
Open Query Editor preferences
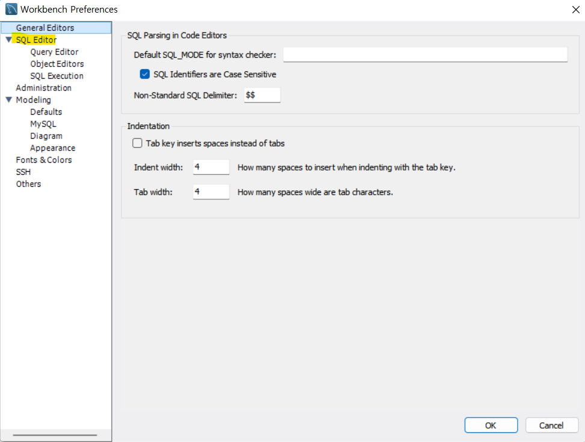coord(55,52)
